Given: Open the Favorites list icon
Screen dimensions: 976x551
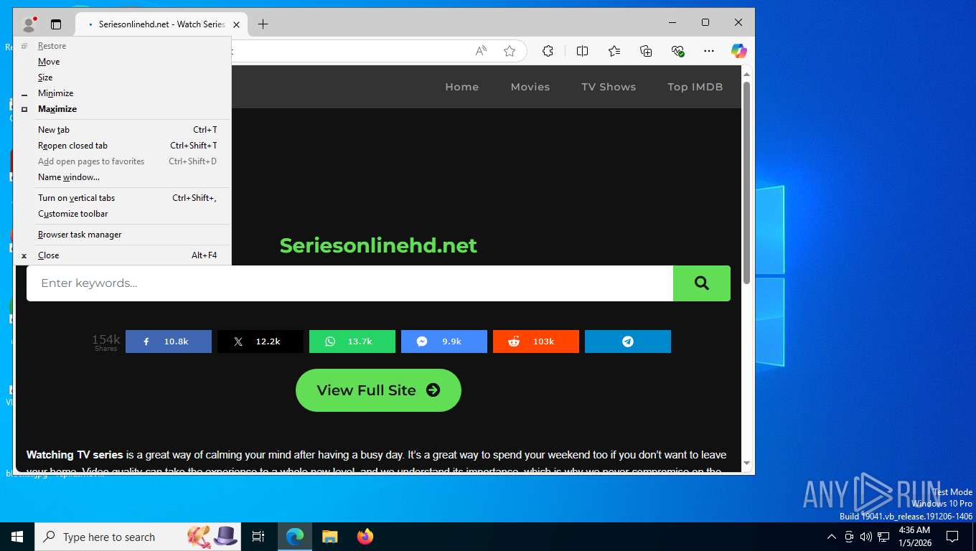Looking at the screenshot, I should pos(614,51).
